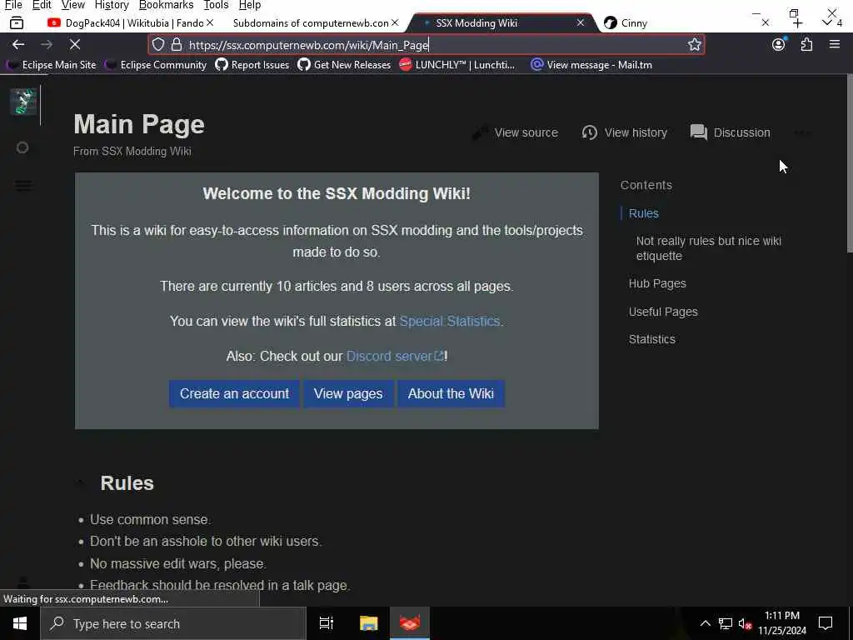The image size is (853, 640).
Task: Open the more actions ellipsis menu
Action: pyautogui.click(x=802, y=132)
